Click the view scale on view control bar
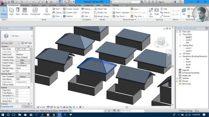The image size is (209, 117). point(41,107)
